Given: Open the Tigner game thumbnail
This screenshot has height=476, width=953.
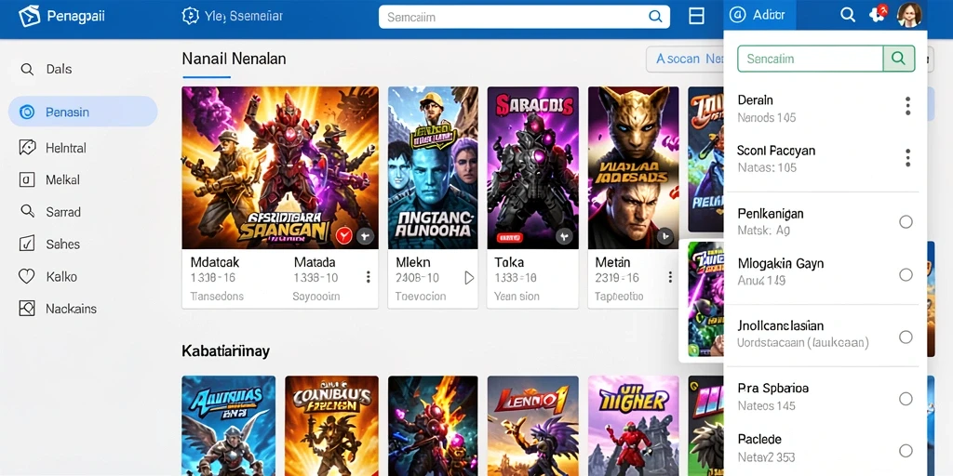Looking at the screenshot, I should tap(633, 426).
